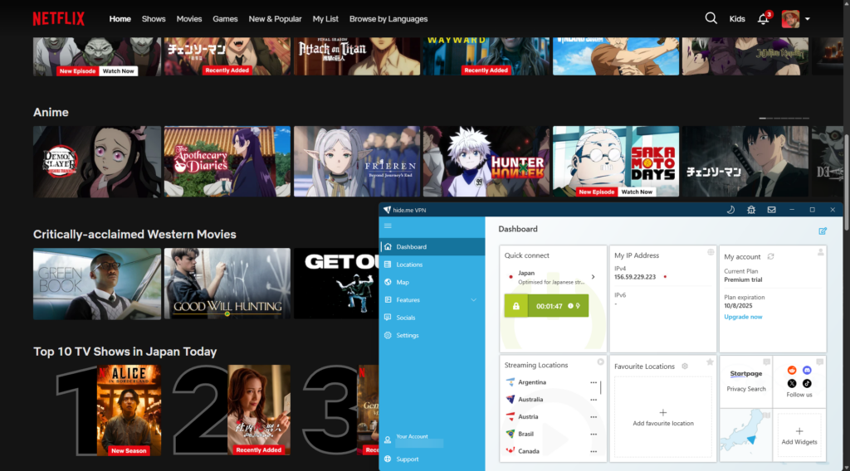Click the connection info icon beside timer
Screen dimensions: 850x471
570,306
